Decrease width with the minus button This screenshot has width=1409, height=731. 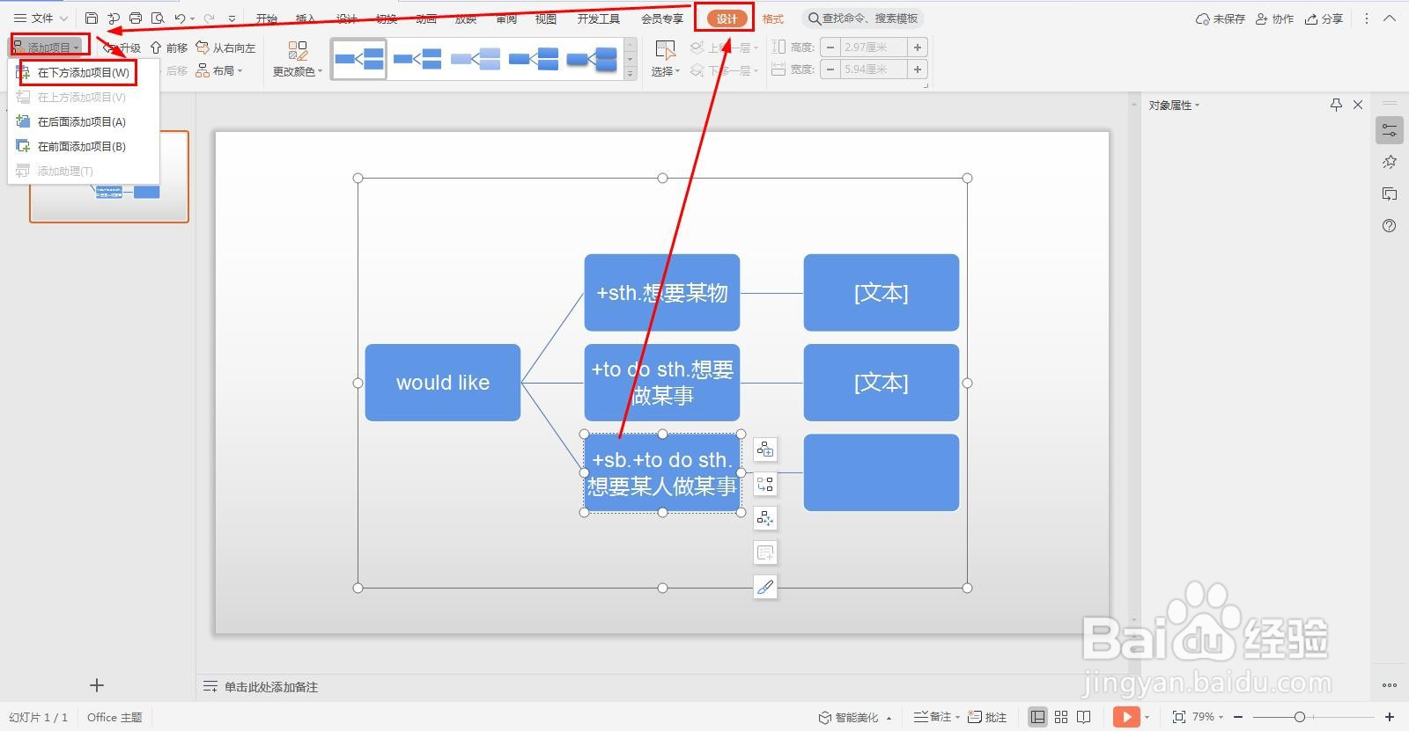point(830,69)
